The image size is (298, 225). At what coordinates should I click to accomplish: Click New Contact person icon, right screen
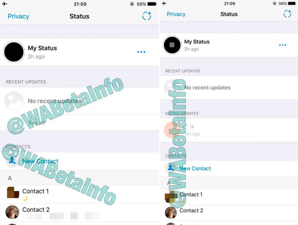(x=170, y=168)
